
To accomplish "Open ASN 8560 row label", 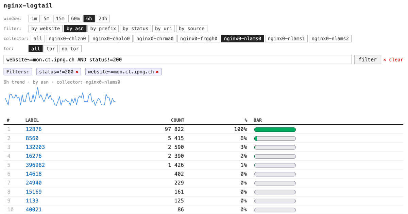I will coord(32,138).
